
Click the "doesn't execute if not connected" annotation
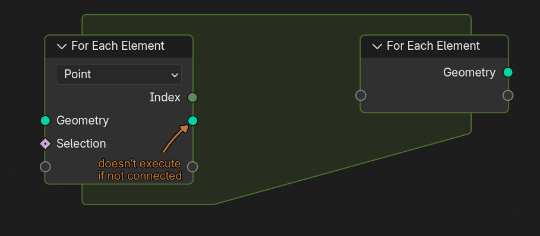140,170
